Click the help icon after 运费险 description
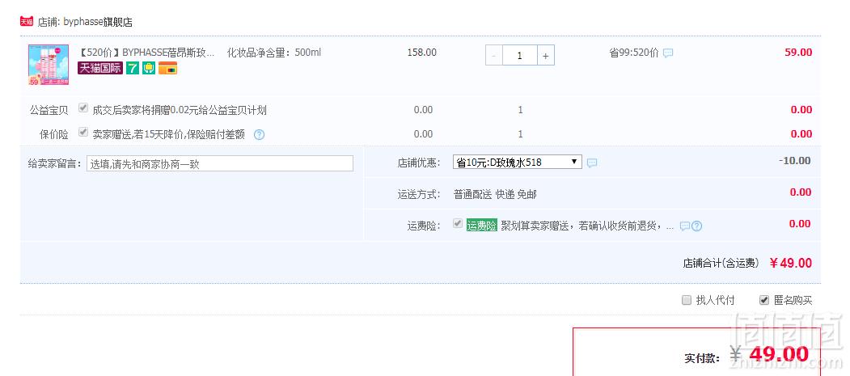 pyautogui.click(x=696, y=226)
